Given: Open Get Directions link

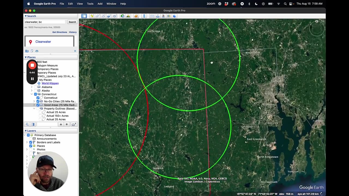Looking at the screenshot, I should click(60, 32).
